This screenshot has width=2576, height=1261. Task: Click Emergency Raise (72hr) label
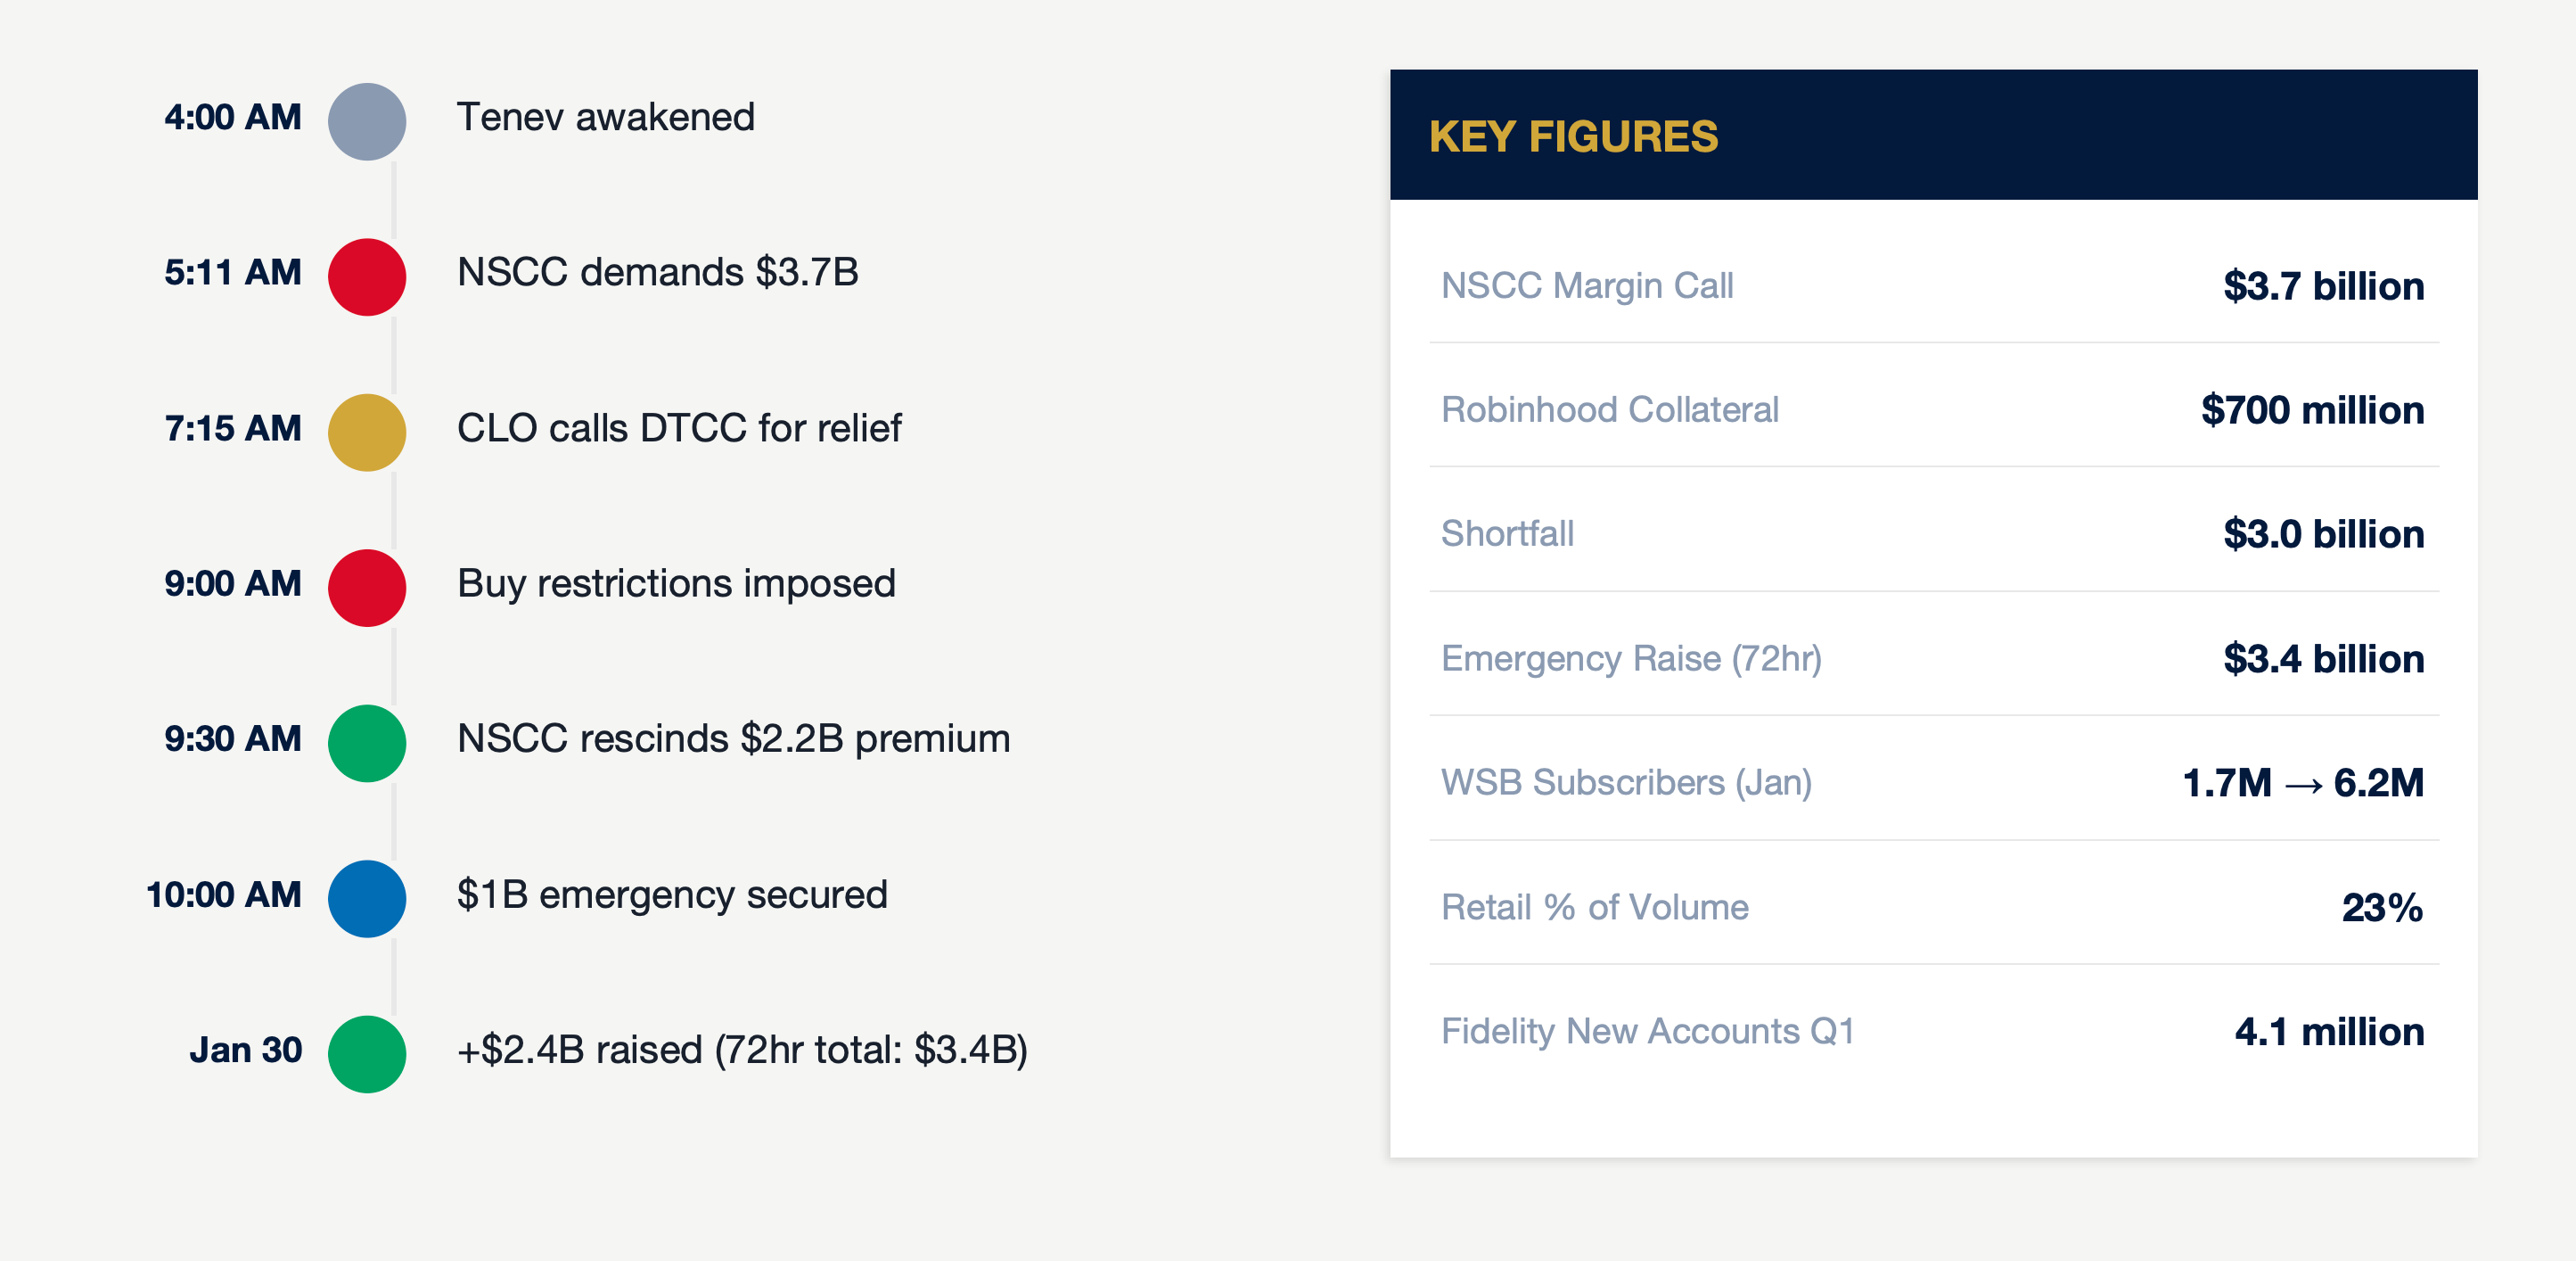[1631, 658]
